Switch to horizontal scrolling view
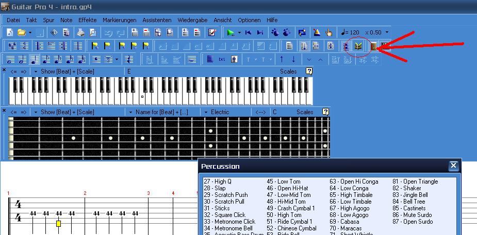The width and height of the screenshot is (477, 235). tap(316, 46)
